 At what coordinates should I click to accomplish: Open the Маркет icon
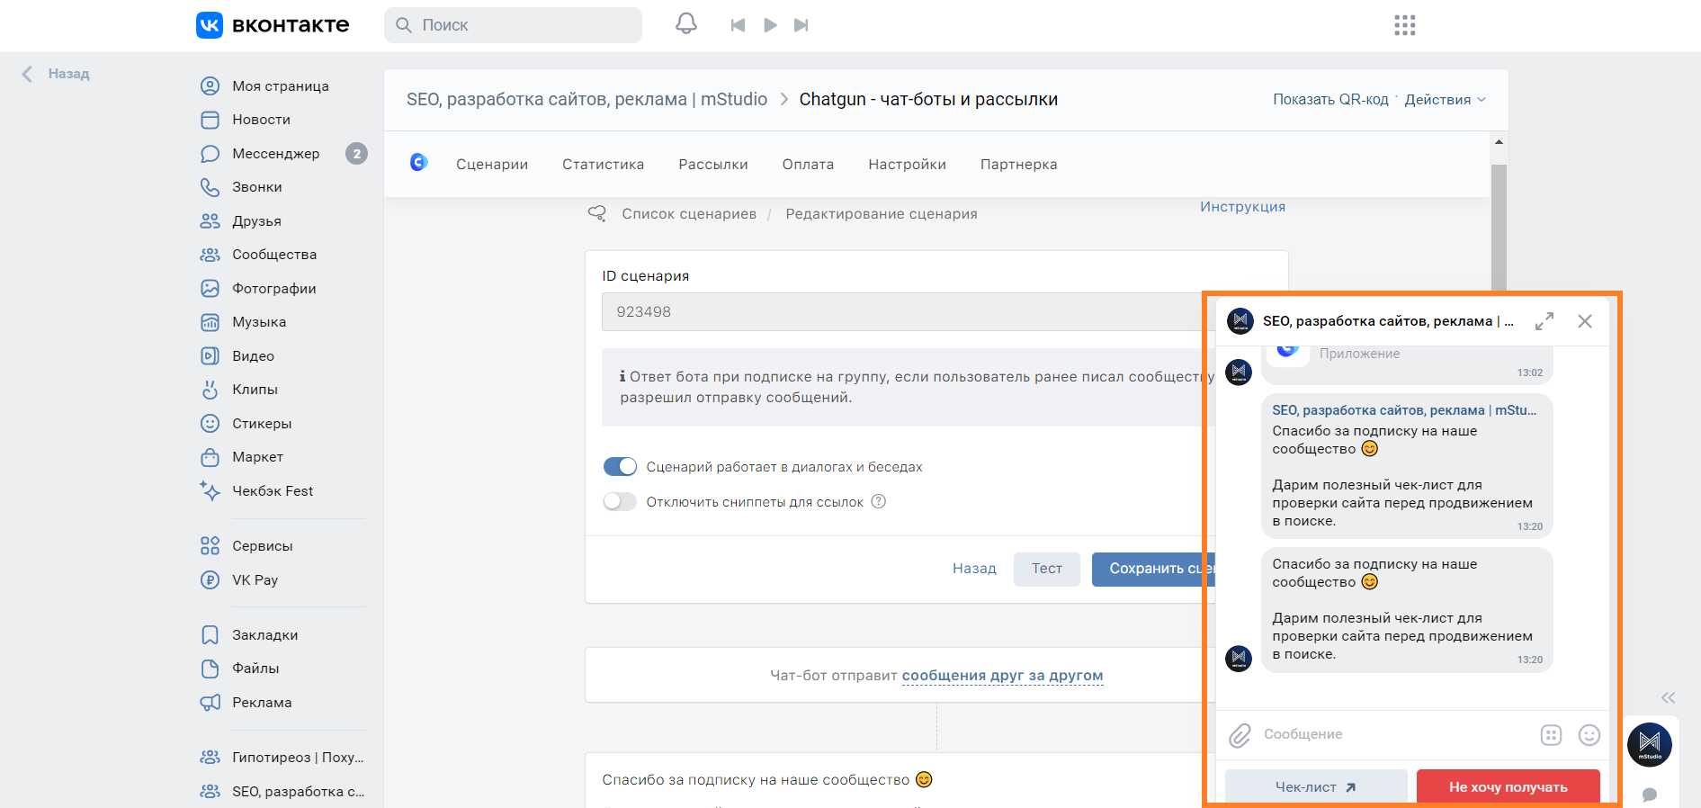(210, 457)
